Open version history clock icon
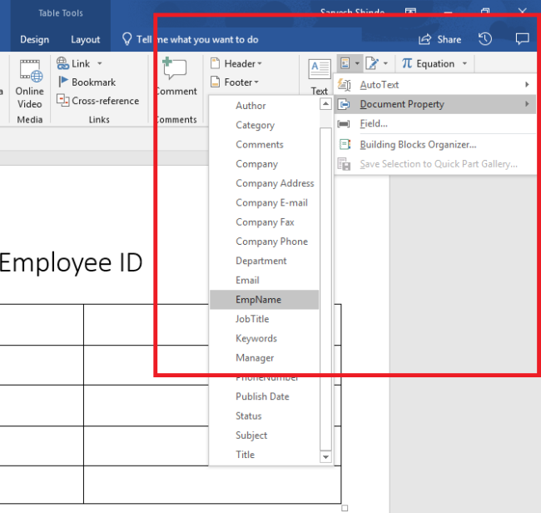 485,39
